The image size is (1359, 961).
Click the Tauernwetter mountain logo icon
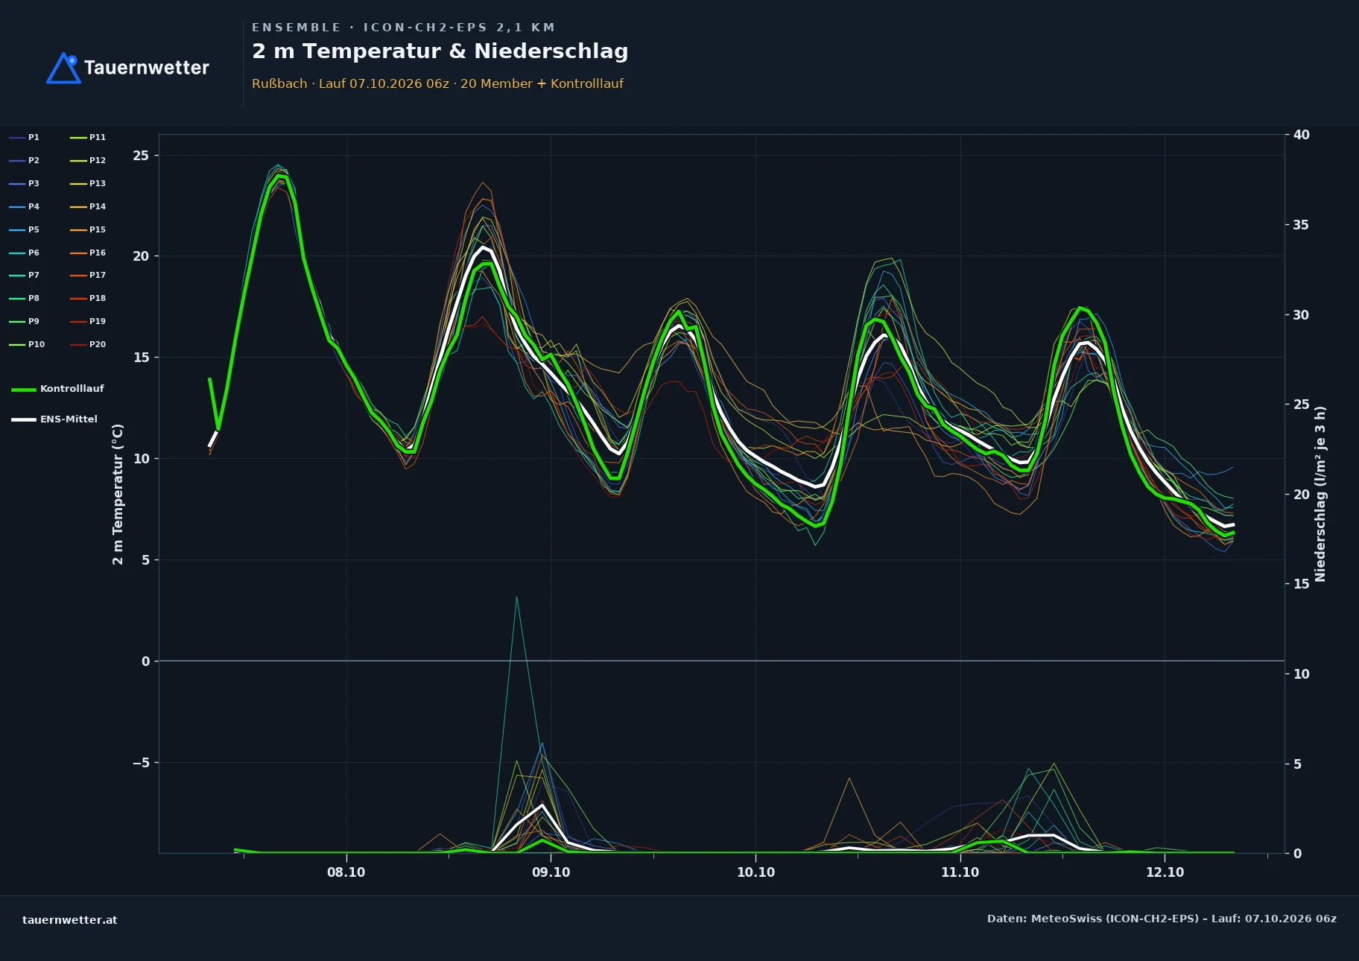pyautogui.click(x=64, y=68)
